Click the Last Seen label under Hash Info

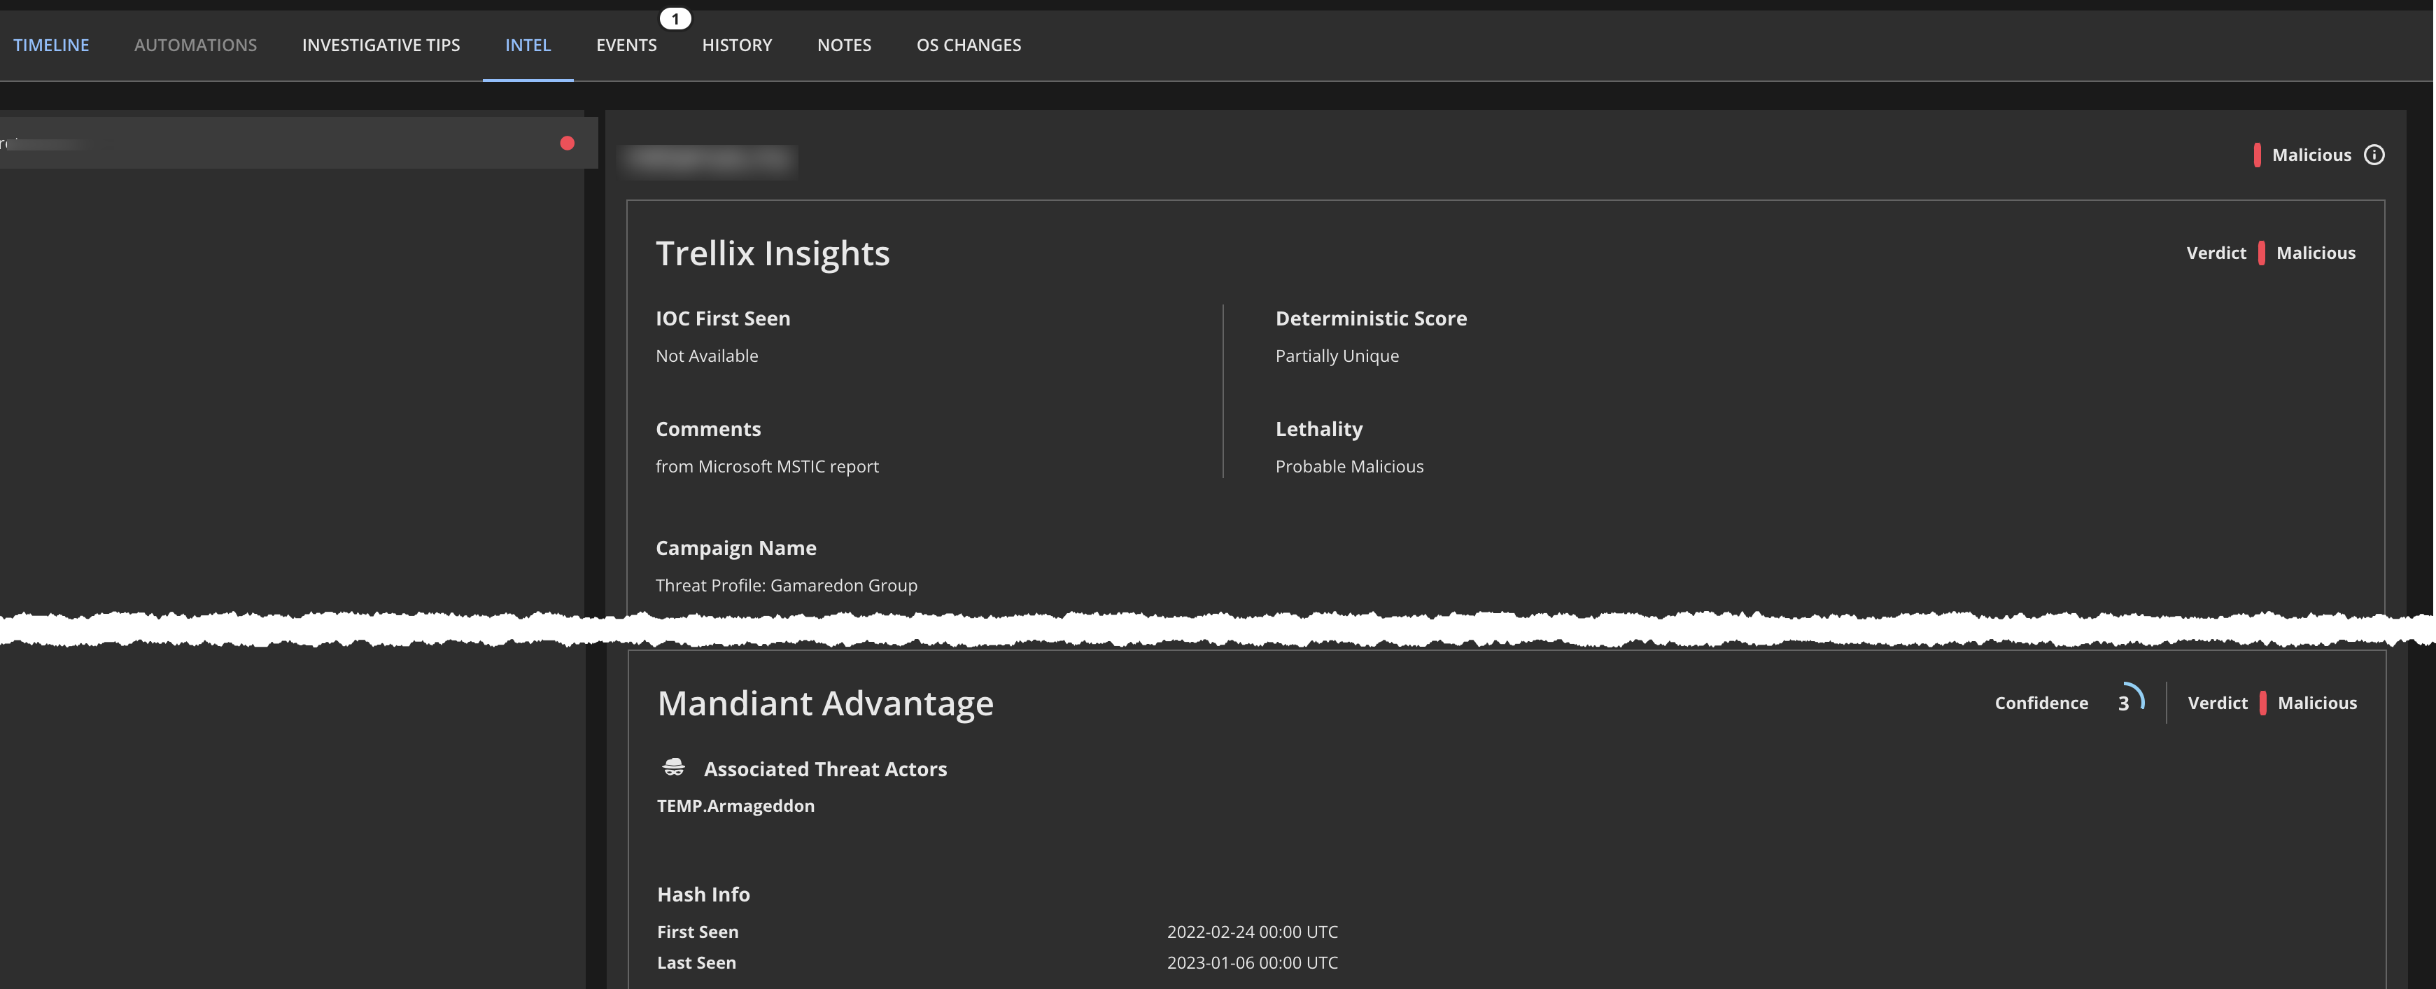click(x=696, y=962)
